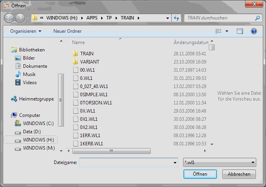Click the back navigation arrow button
Viewport: 266px width, 187px height.
pos(9,18)
